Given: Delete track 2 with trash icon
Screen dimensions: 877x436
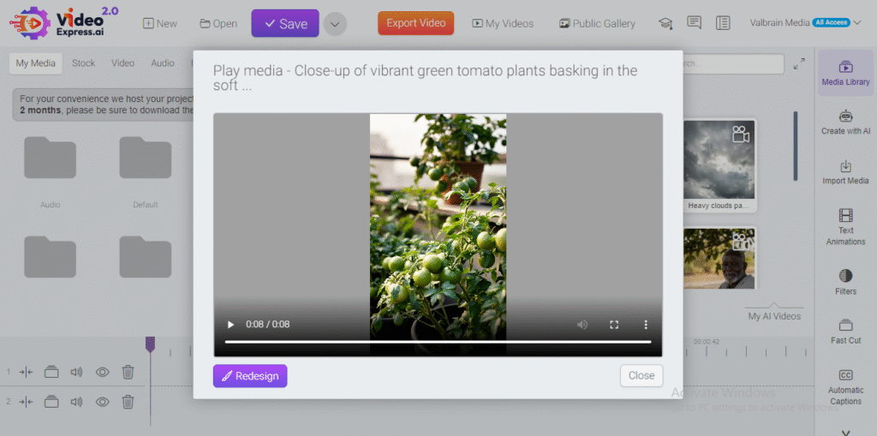Looking at the screenshot, I should click(128, 401).
